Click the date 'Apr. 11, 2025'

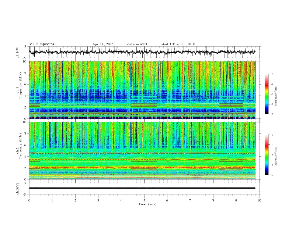pyautogui.click(x=103, y=44)
